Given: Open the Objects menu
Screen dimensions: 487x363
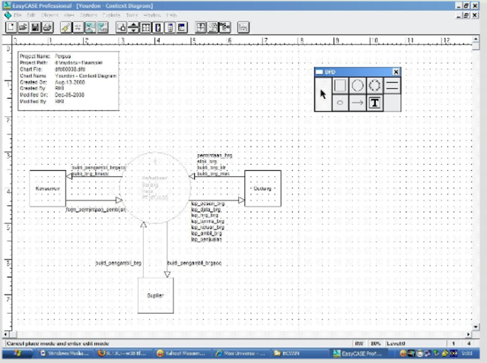Looking at the screenshot, I should [x=49, y=15].
